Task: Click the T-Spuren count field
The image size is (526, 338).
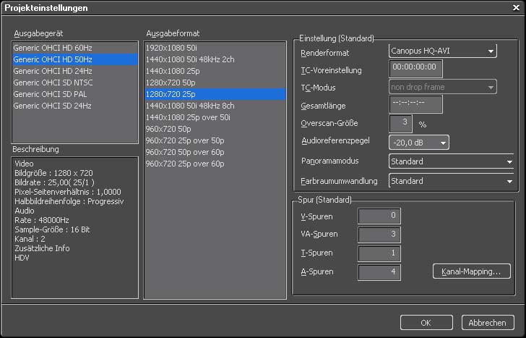Action: pyautogui.click(x=379, y=253)
